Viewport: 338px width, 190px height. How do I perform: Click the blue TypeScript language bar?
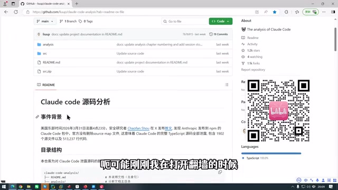271,154
